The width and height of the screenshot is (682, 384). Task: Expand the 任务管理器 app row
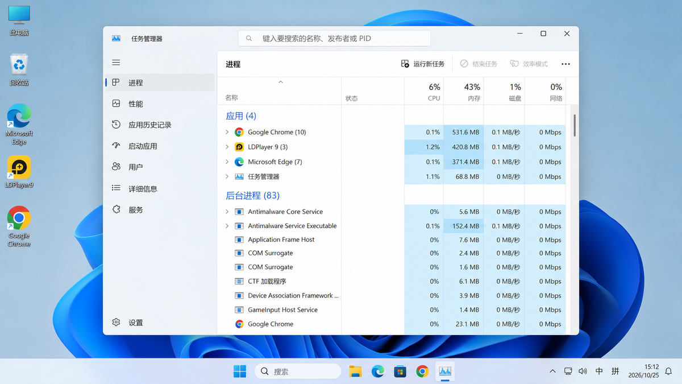click(227, 176)
